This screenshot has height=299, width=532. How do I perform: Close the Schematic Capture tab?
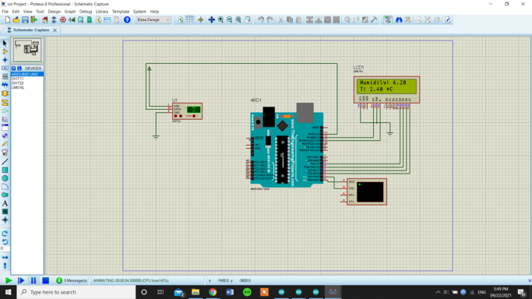(55, 30)
